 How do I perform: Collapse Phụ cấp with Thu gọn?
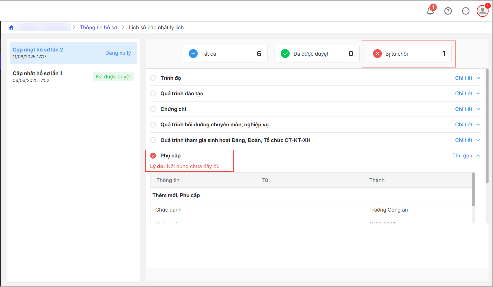coord(466,156)
